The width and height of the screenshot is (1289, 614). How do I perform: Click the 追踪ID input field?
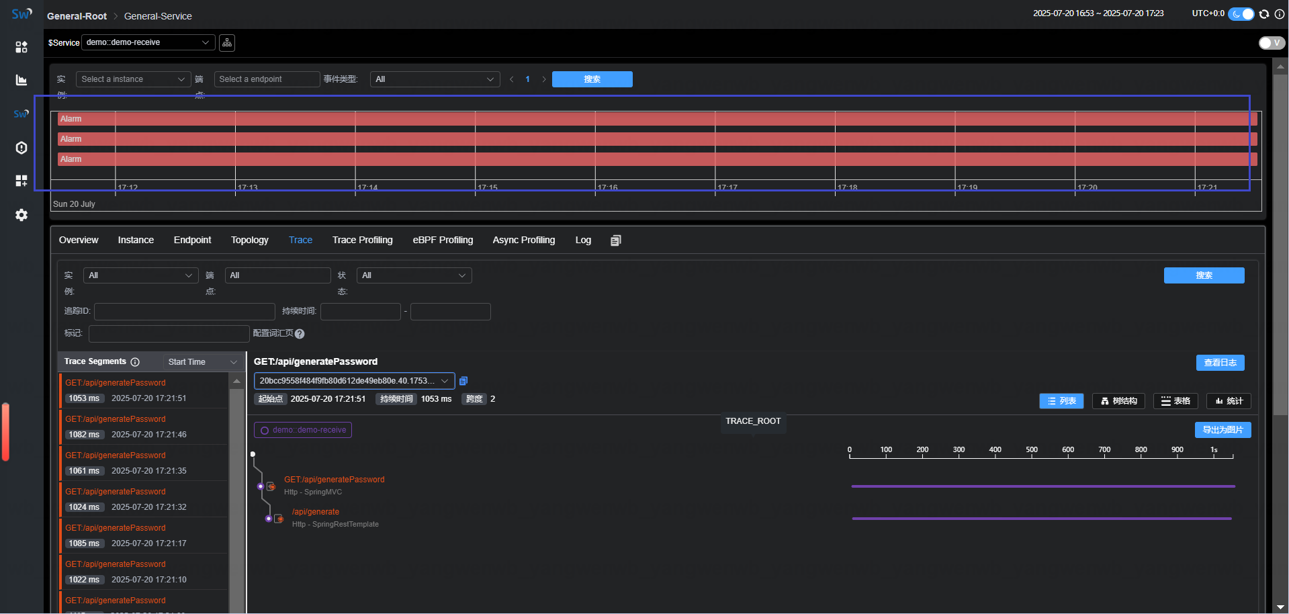(x=185, y=311)
